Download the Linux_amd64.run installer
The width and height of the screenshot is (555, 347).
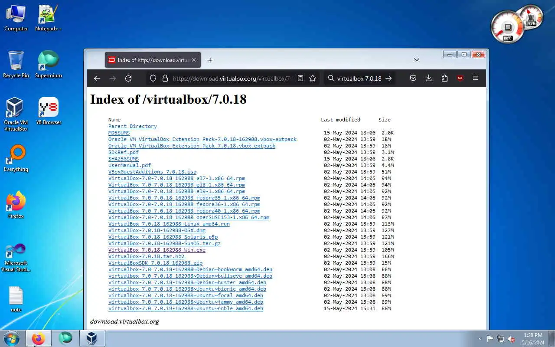pos(169,224)
